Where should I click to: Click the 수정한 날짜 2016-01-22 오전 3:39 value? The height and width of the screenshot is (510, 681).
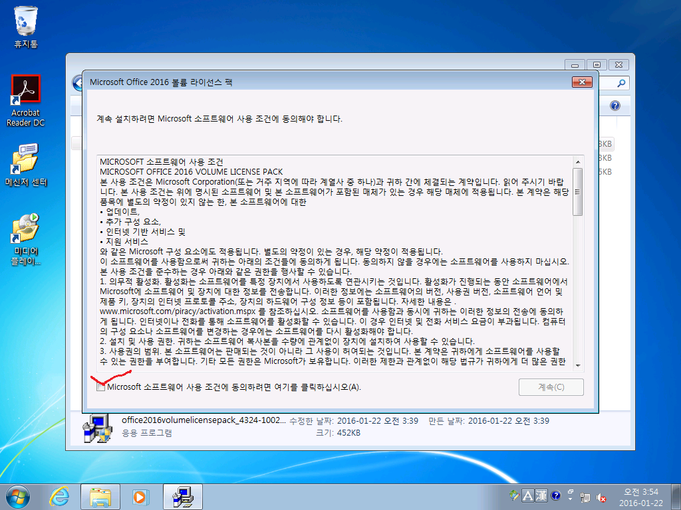378,420
